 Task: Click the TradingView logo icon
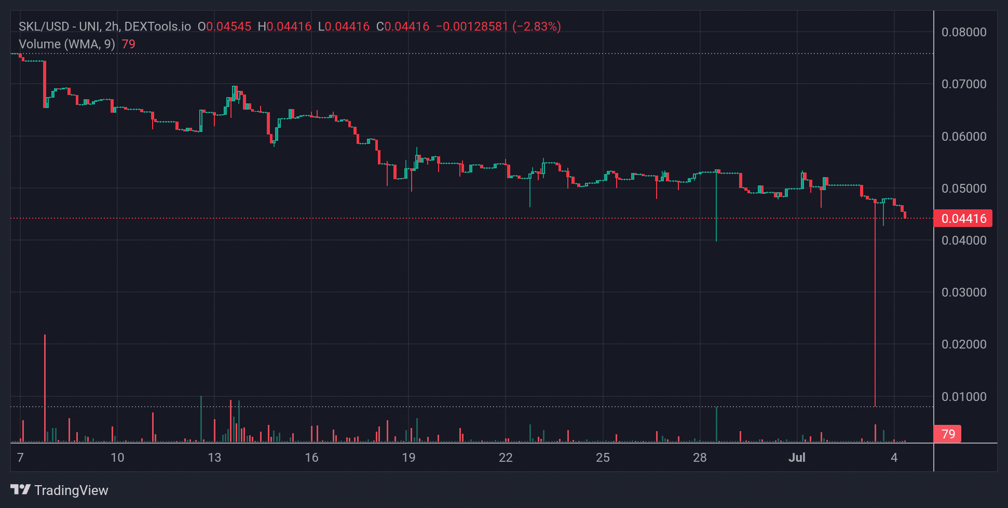pyautogui.click(x=20, y=489)
